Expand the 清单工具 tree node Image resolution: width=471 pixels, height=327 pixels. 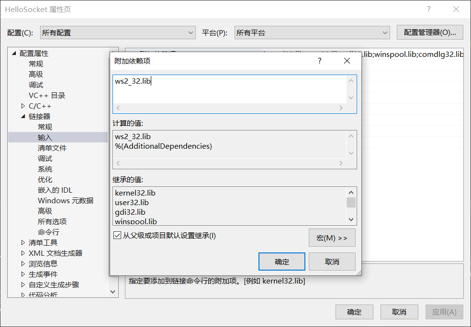tap(22, 242)
